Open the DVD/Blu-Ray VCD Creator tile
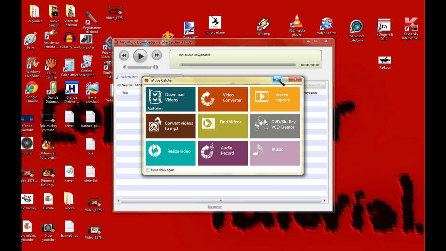The image size is (446, 251). click(275, 126)
